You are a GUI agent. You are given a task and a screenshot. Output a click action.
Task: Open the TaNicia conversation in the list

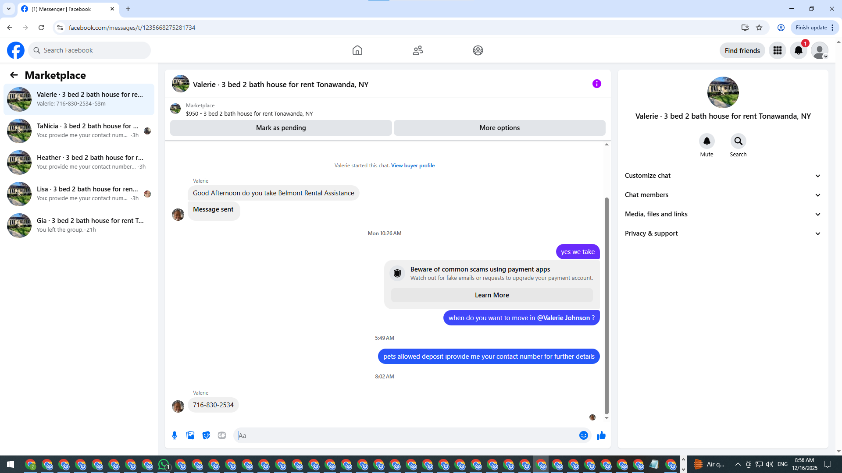(79, 131)
